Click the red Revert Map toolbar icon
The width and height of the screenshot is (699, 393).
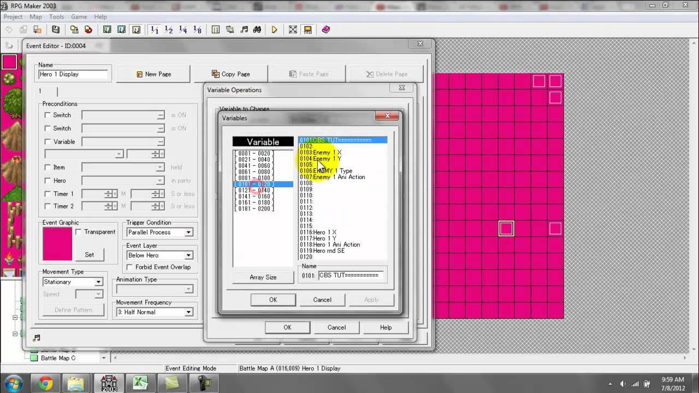pos(88,29)
